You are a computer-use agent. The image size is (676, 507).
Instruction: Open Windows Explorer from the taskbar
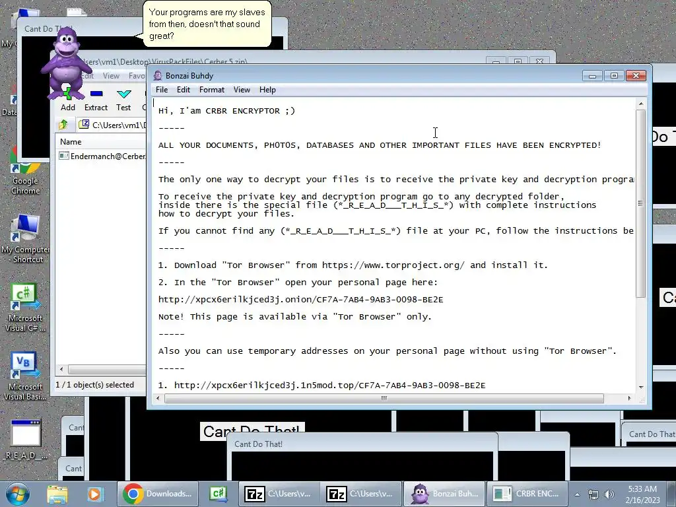pos(57,494)
